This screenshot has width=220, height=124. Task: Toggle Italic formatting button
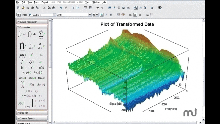106,15
